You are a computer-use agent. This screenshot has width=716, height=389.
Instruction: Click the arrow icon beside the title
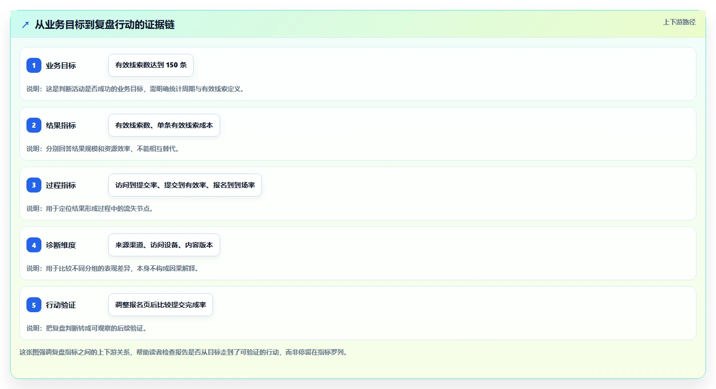pos(25,24)
